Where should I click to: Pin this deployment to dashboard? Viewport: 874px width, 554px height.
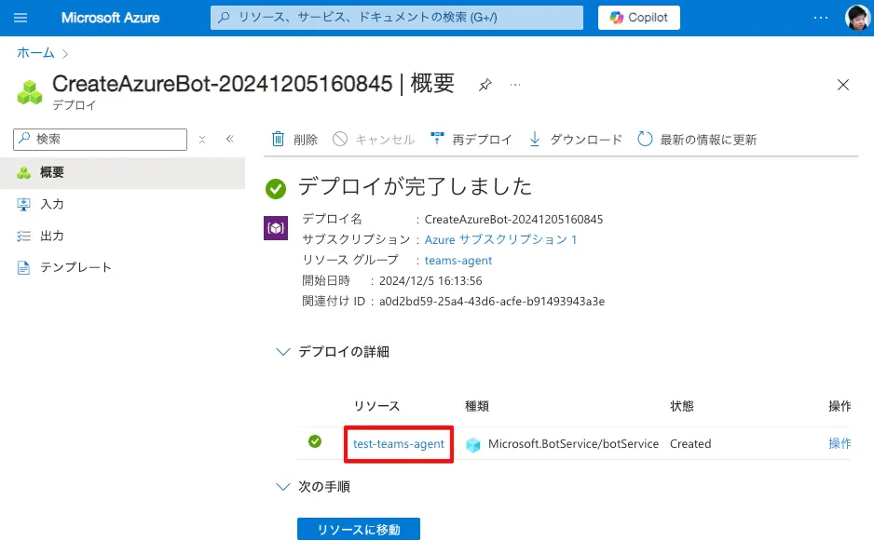tap(485, 85)
